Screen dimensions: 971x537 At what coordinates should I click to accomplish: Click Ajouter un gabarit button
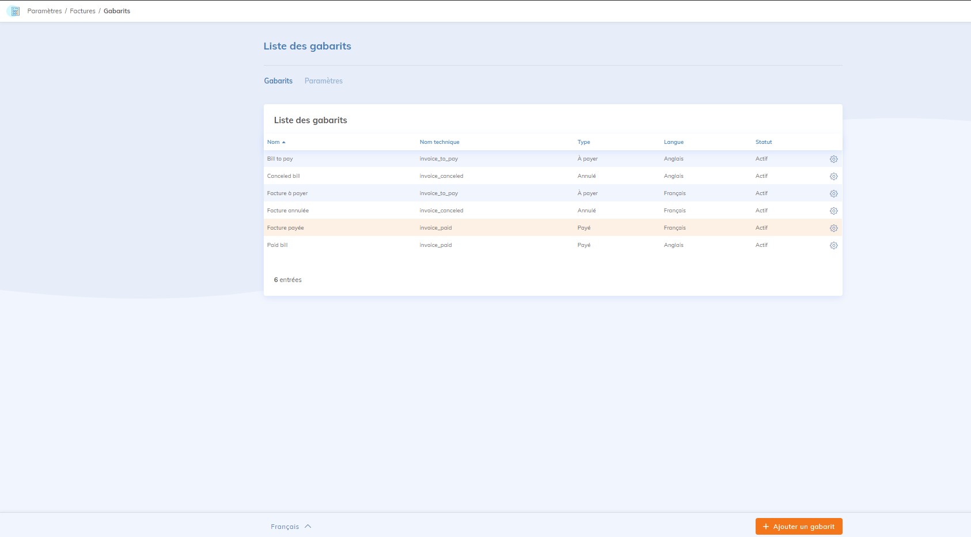(798, 527)
